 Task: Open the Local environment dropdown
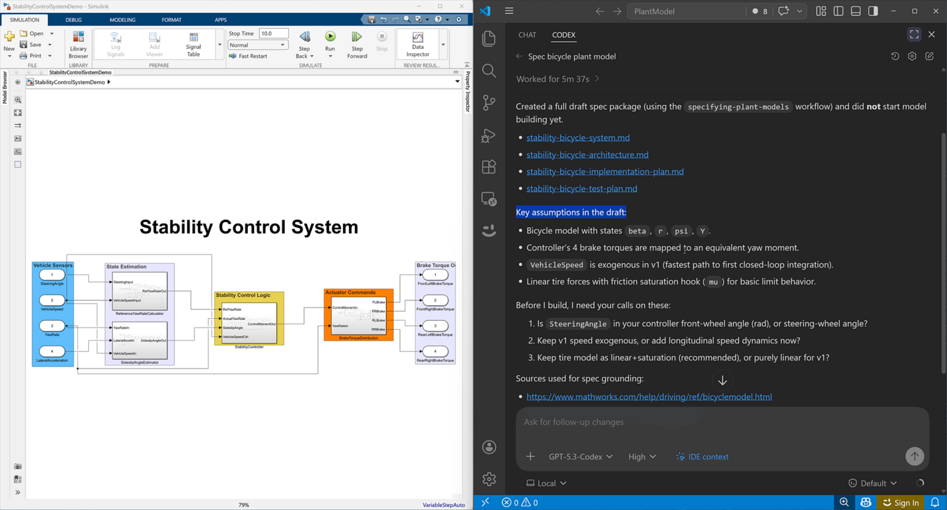(x=546, y=483)
